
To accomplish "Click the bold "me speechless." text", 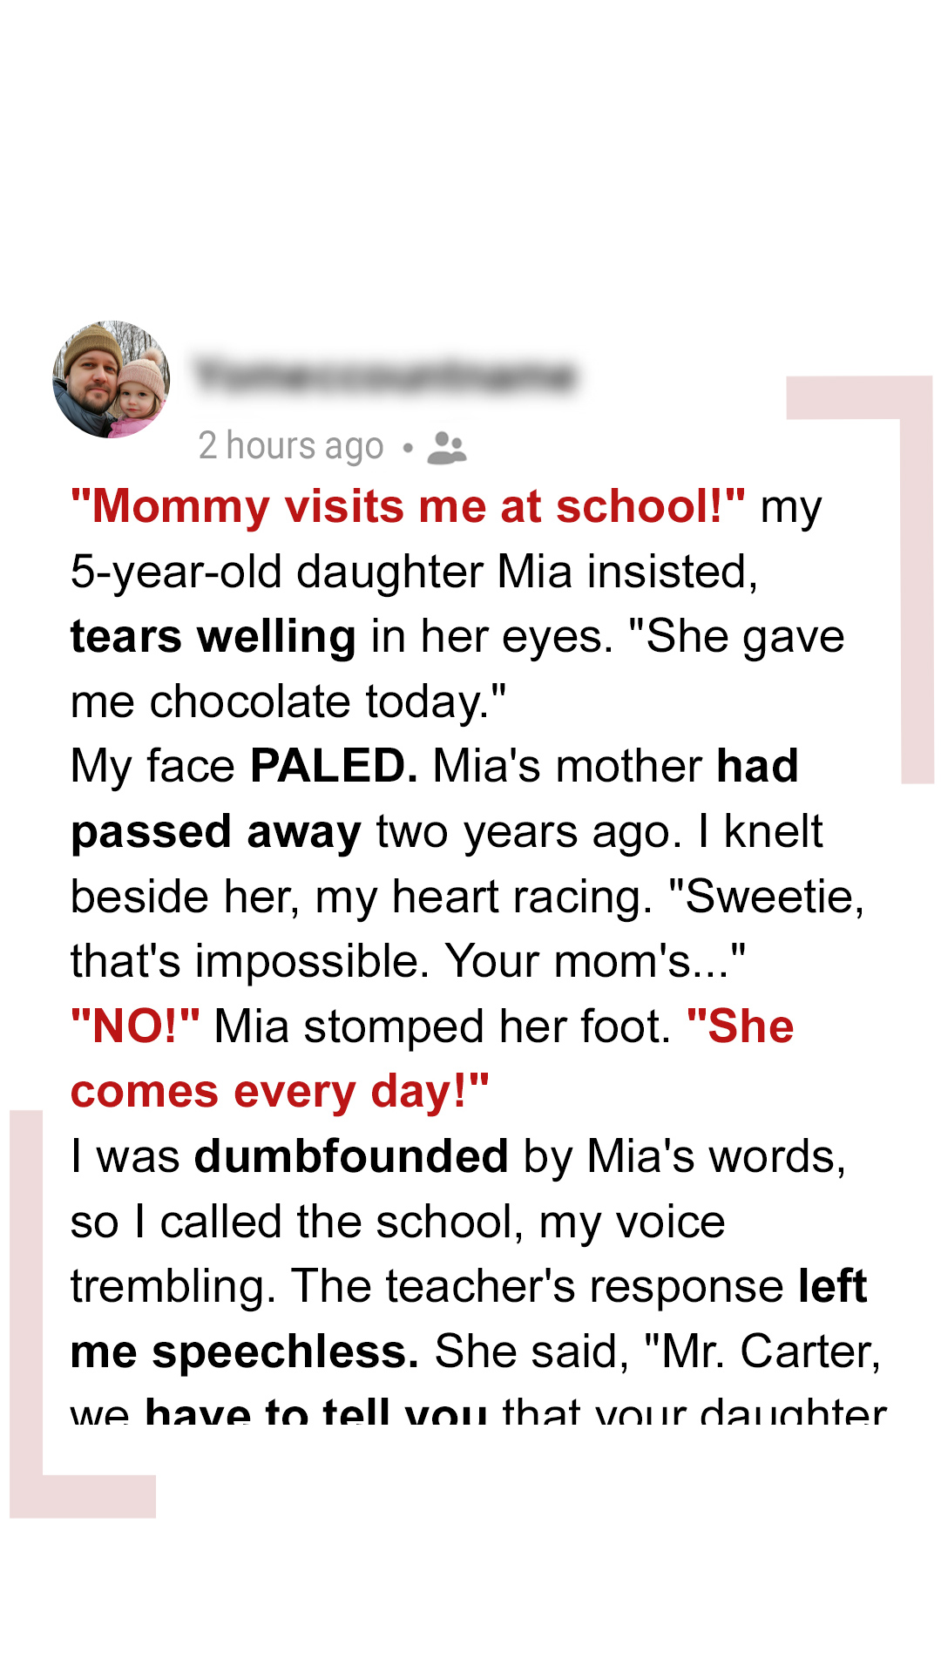I will tap(245, 1351).
